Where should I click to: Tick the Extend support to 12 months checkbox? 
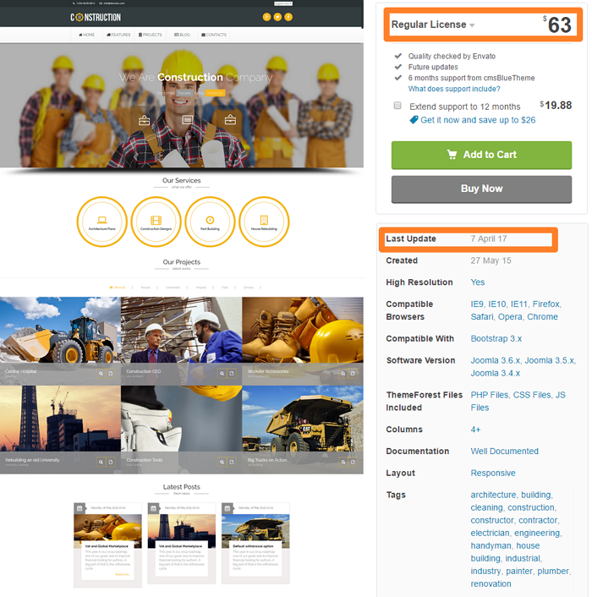[x=397, y=106]
